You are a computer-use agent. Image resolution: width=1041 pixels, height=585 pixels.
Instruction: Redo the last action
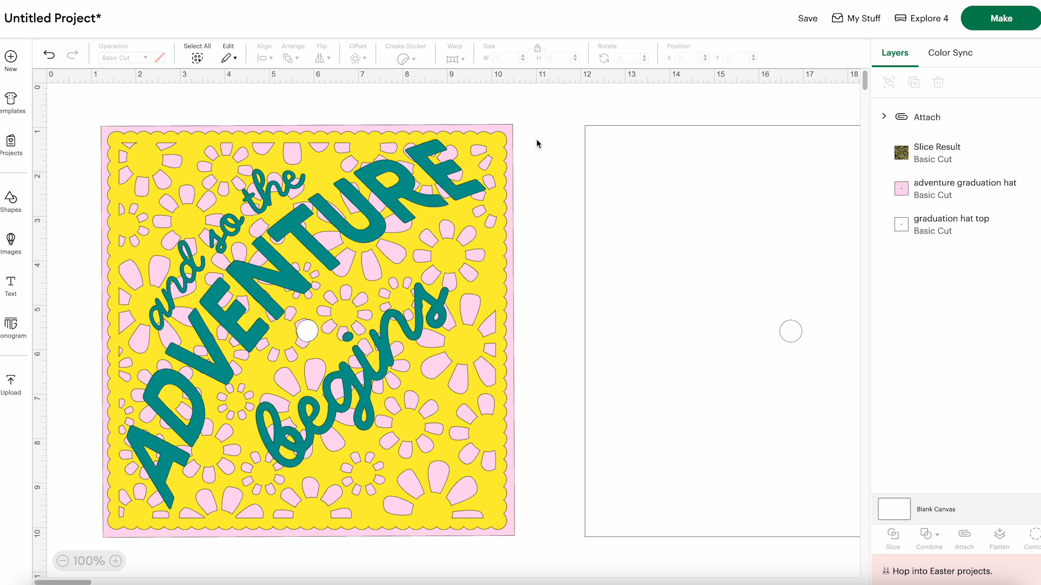tap(72, 54)
